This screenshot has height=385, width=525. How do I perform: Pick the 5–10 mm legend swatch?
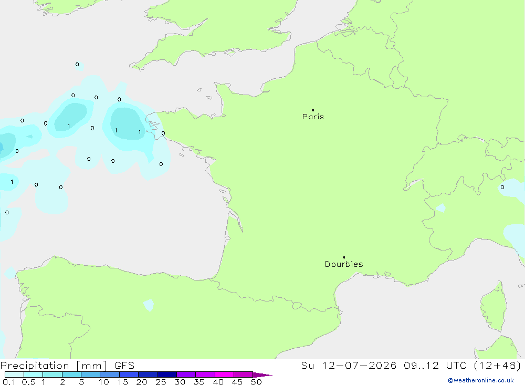point(90,374)
